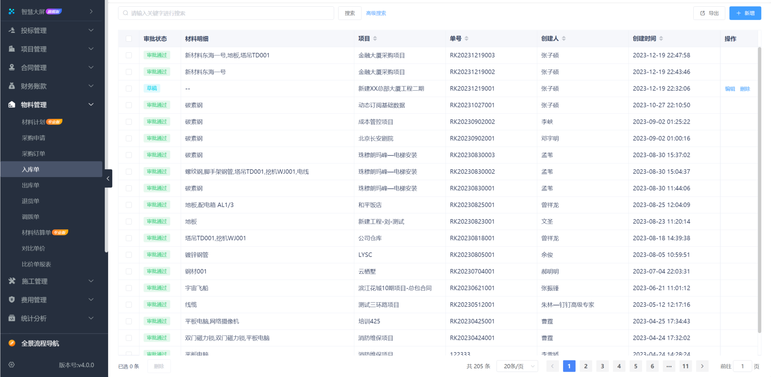This screenshot has width=771, height=377.
Task: Click the 物料管理 package icon
Action: (x=11, y=104)
